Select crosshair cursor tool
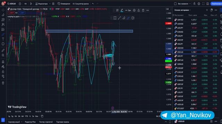 coord(3,10)
